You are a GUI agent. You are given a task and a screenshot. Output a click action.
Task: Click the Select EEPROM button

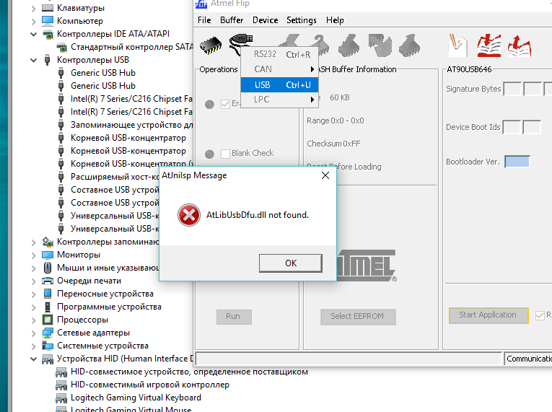tap(358, 317)
